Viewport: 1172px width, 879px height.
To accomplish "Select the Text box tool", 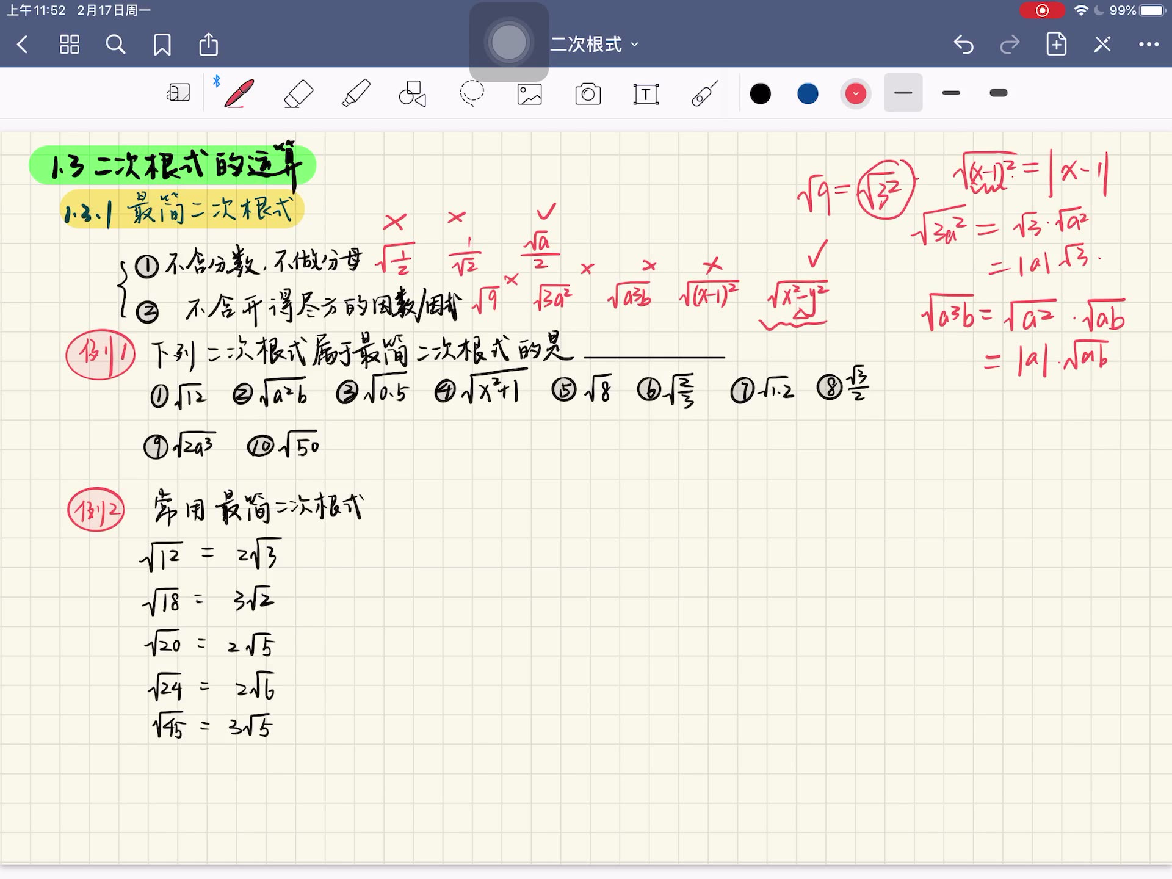I will point(646,94).
